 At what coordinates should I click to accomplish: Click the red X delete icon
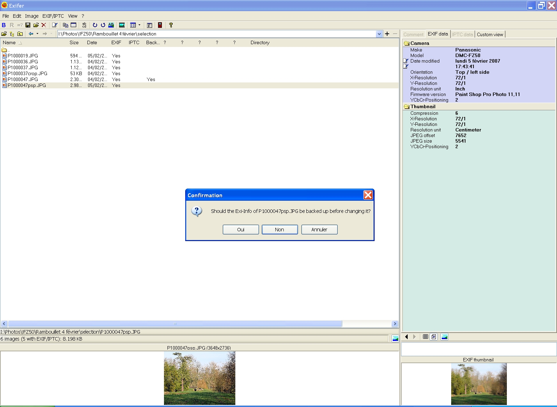click(44, 25)
